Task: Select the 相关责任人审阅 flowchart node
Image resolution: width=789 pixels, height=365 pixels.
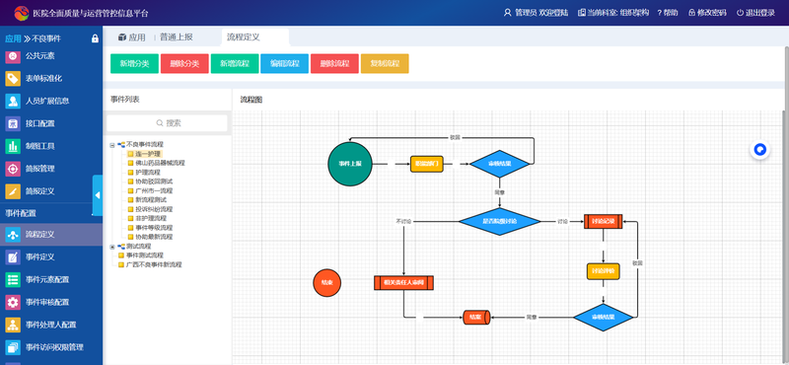Action: (404, 283)
